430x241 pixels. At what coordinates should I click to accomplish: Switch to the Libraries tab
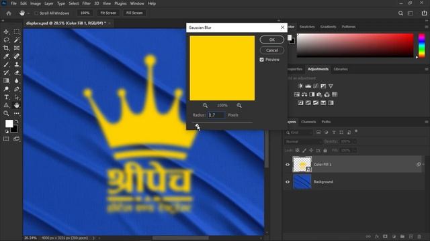(341, 69)
